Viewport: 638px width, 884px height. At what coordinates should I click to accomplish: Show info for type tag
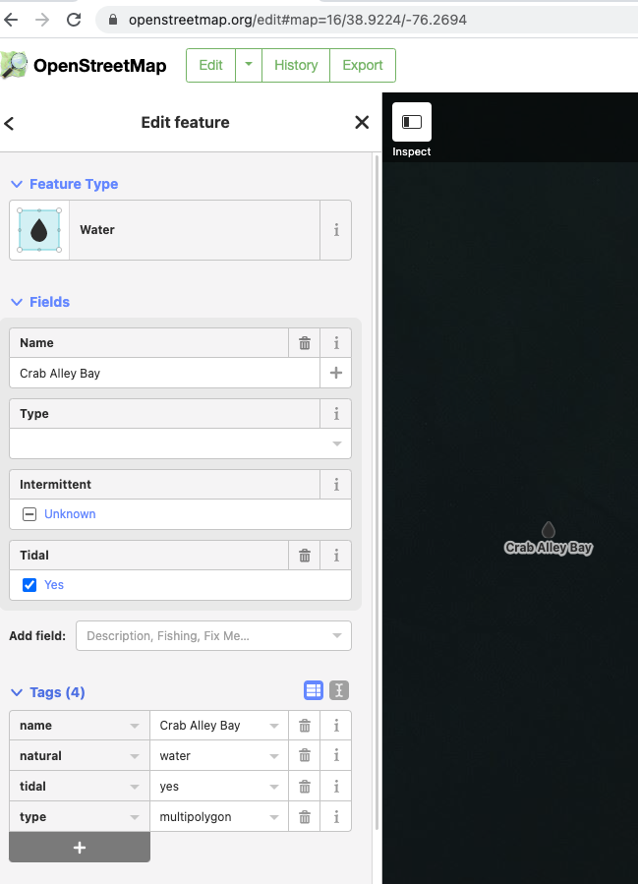click(x=336, y=816)
